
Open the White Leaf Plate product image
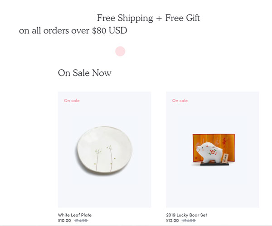pyautogui.click(x=104, y=149)
